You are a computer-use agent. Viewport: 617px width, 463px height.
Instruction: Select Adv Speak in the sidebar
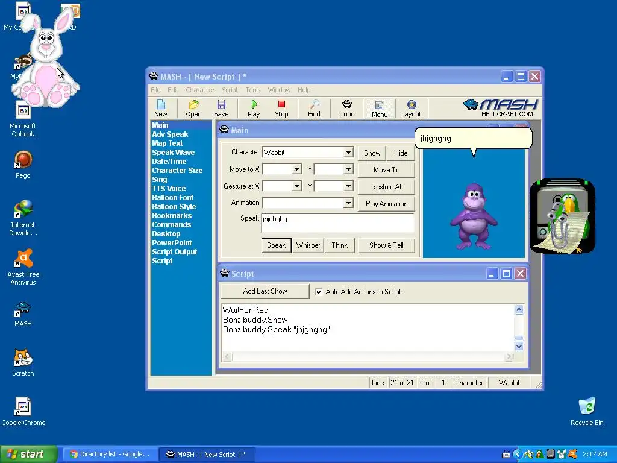170,134
